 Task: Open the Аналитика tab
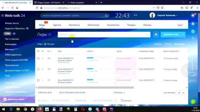click(x=113, y=25)
